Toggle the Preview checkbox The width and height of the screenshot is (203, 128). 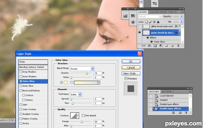[x=126, y=79]
